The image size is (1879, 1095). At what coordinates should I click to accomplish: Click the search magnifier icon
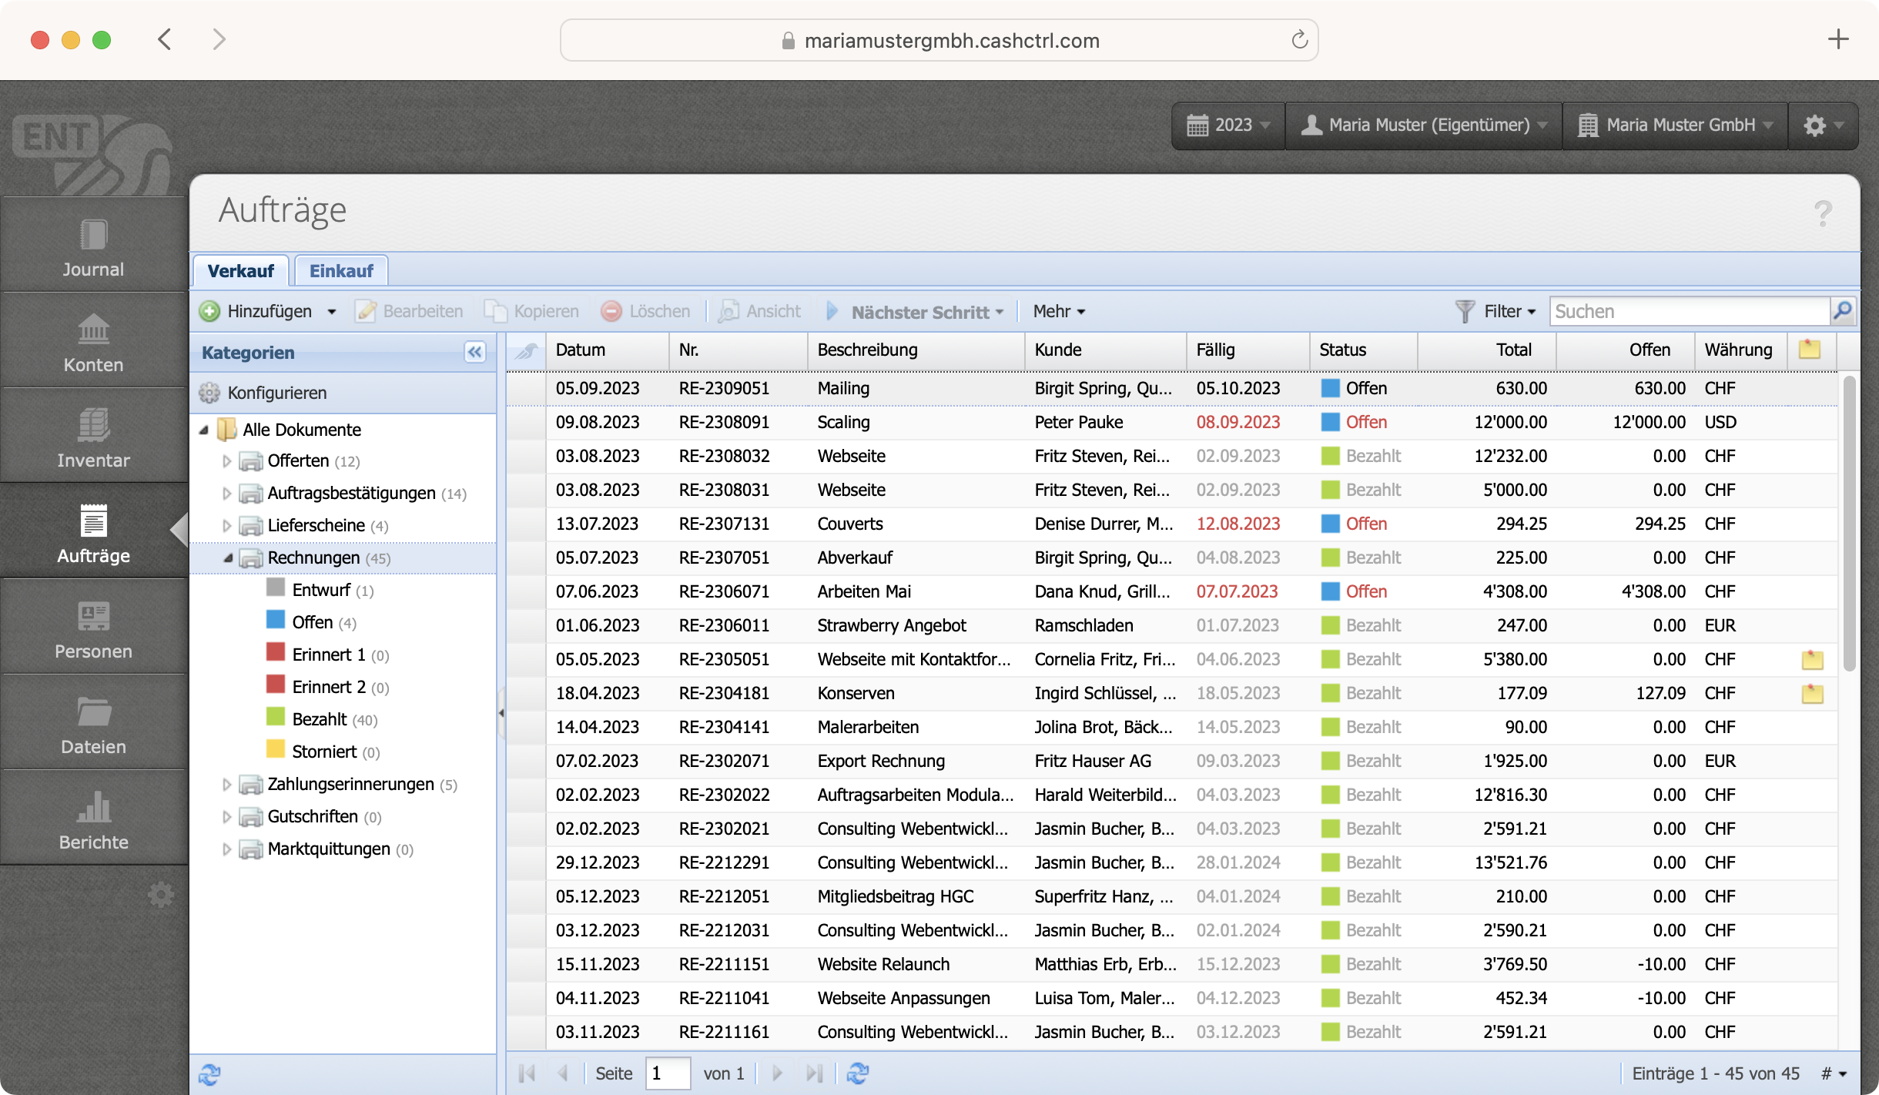(1842, 311)
